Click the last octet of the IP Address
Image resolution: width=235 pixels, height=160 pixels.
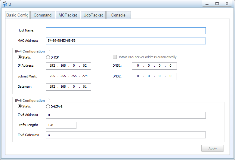coord(85,66)
